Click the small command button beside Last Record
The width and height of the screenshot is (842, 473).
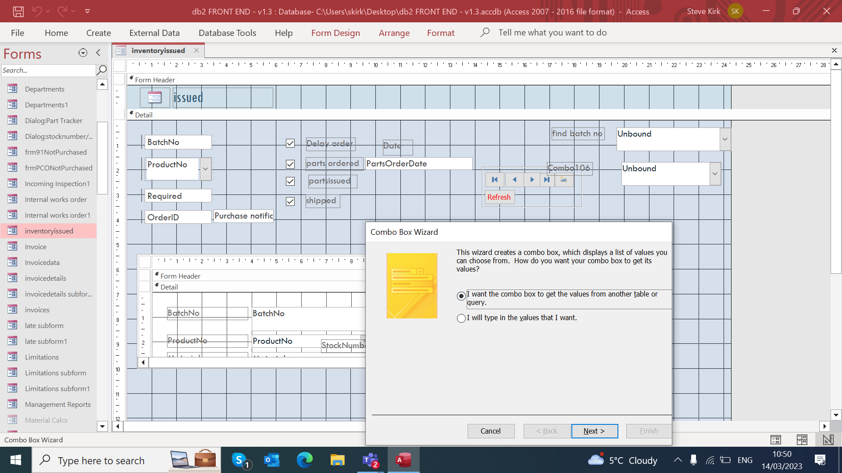tap(564, 180)
